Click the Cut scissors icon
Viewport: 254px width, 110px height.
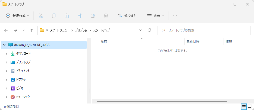point(41,16)
